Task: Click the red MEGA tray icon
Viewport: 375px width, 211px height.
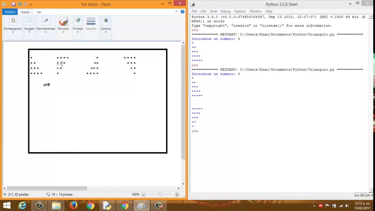Action: point(321,206)
